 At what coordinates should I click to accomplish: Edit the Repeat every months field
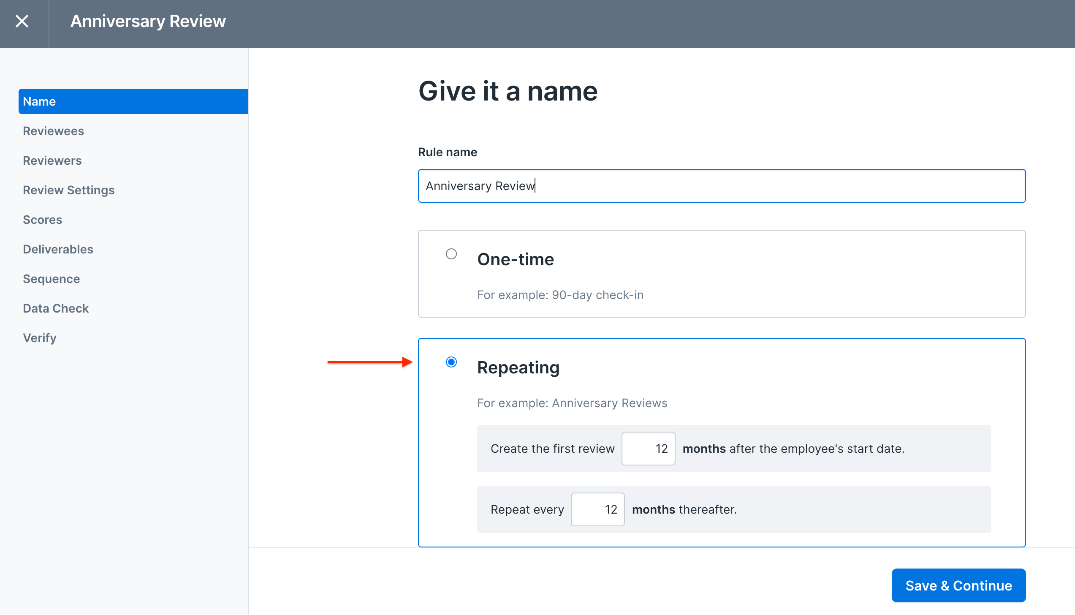(597, 509)
